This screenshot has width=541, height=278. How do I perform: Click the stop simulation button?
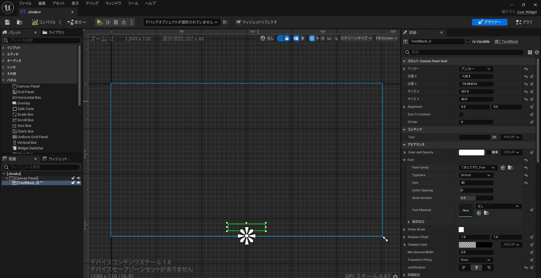click(x=116, y=22)
